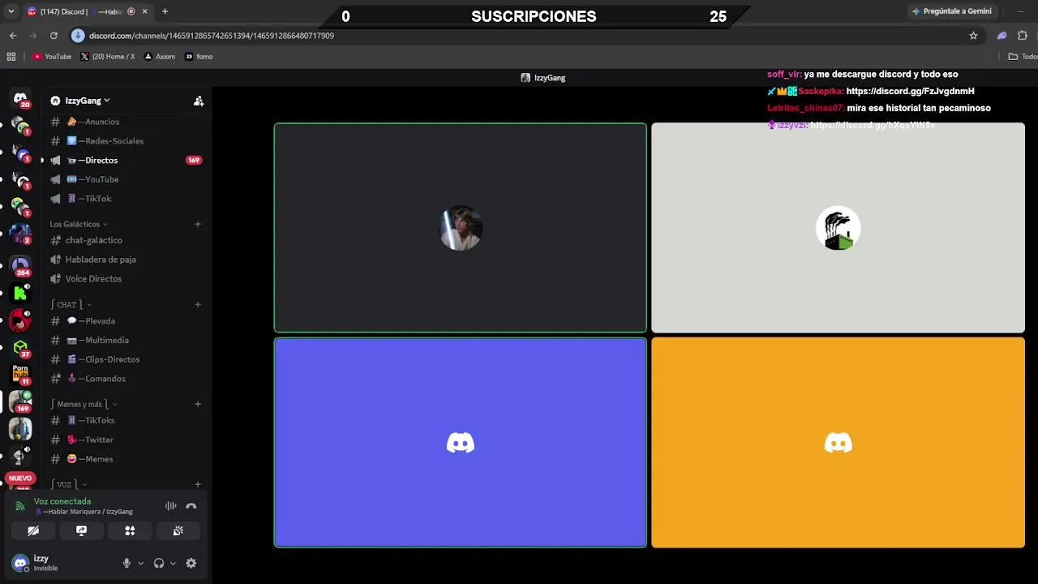This screenshot has height=584, width=1038.
Task: Deafen audio with the headphones button
Action: pyautogui.click(x=159, y=563)
